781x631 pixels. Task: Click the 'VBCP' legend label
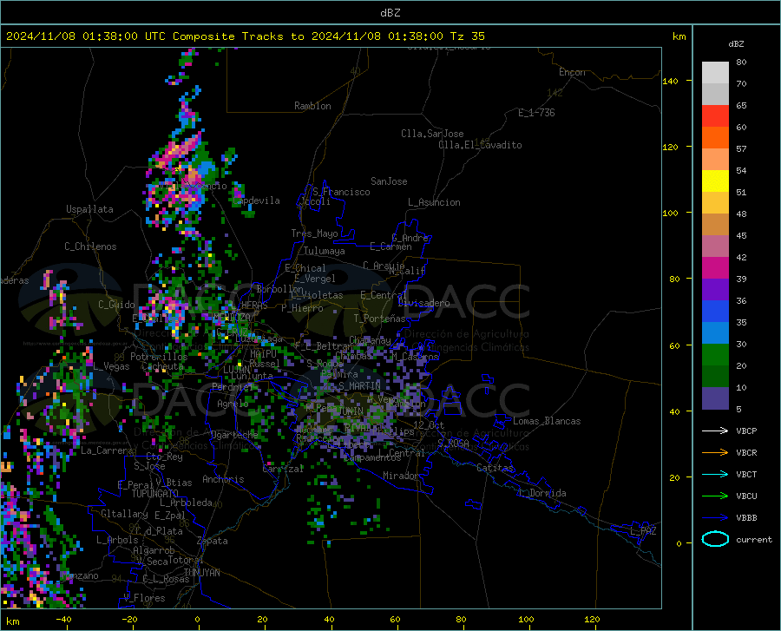click(746, 431)
